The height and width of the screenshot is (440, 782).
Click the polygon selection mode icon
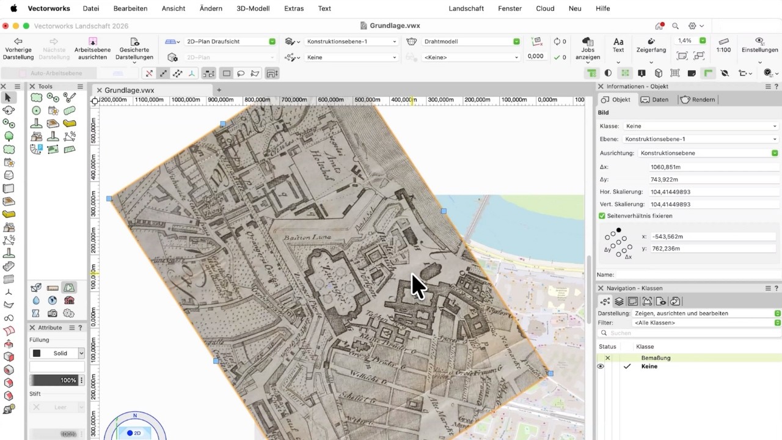[255, 73]
